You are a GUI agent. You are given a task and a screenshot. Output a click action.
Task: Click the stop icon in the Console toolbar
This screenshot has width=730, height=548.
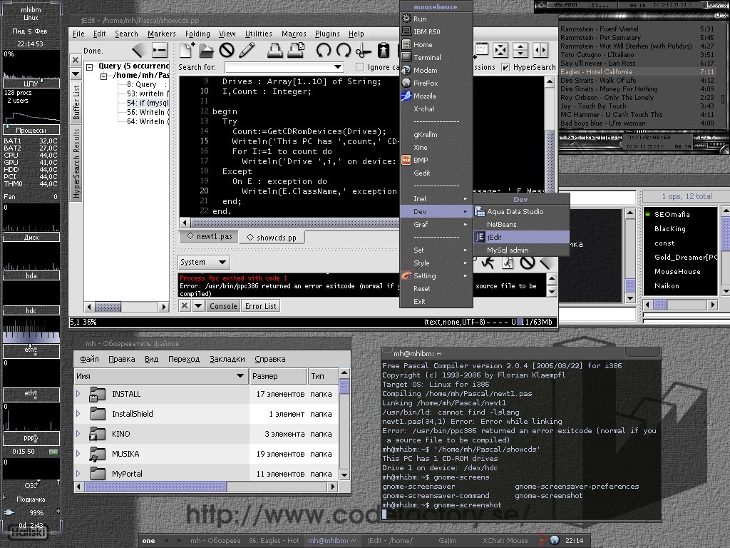tap(527, 263)
